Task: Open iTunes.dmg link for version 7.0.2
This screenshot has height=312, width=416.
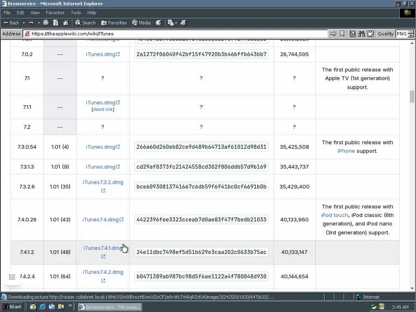Action: (103, 54)
